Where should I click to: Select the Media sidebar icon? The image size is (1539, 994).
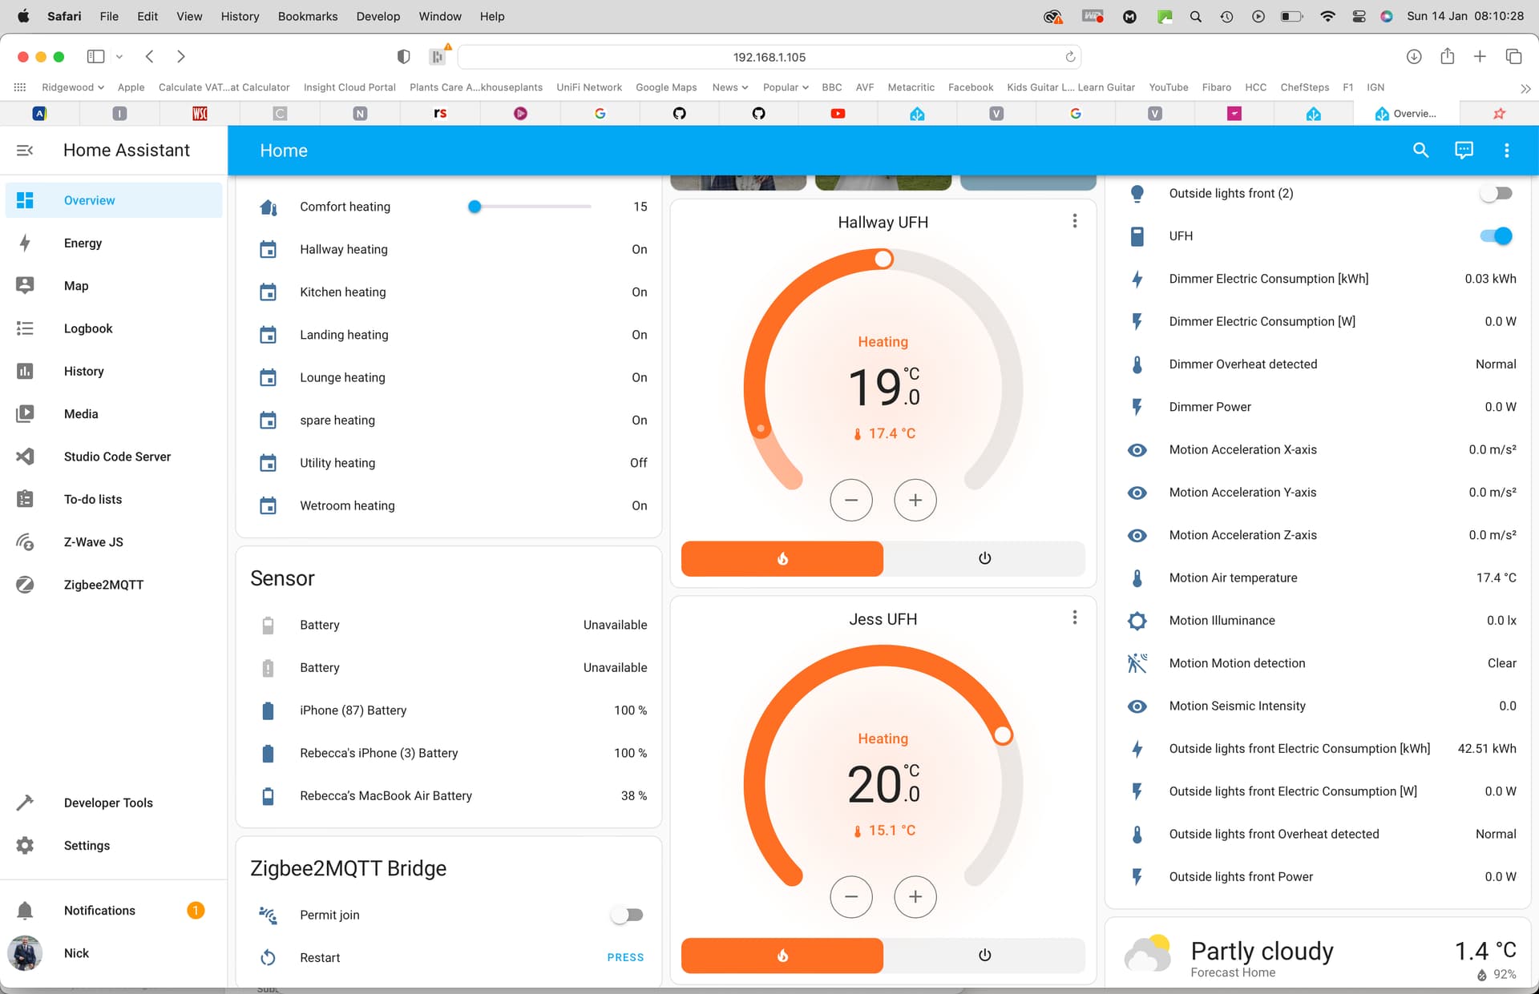(25, 413)
